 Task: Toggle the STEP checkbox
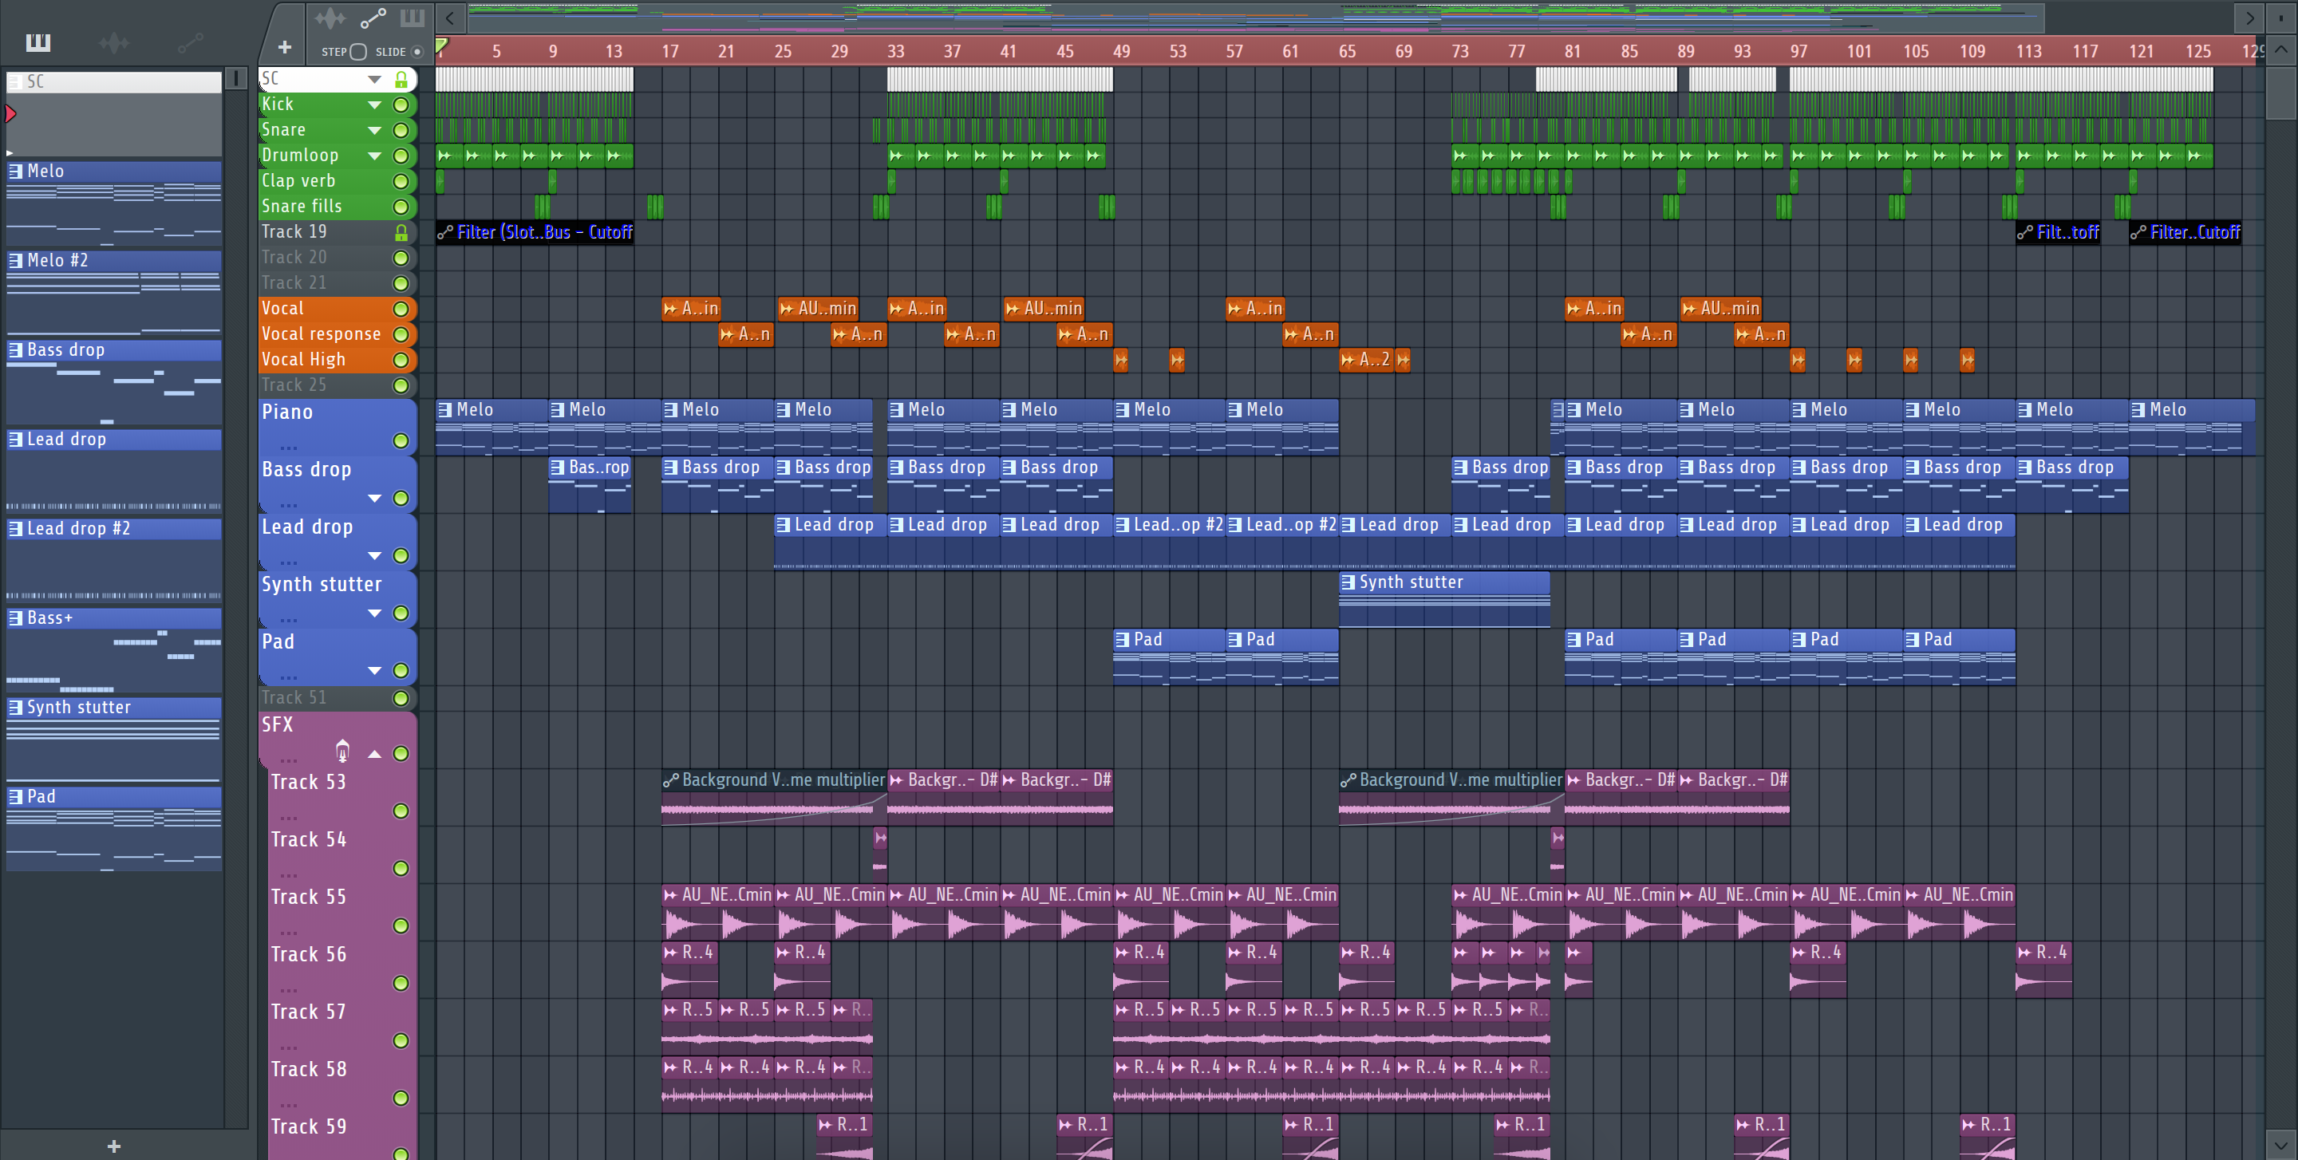(x=357, y=52)
